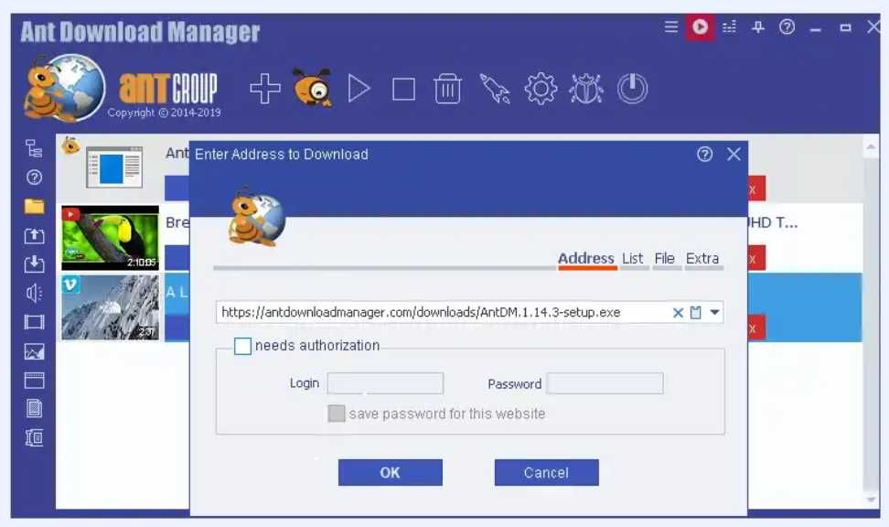Open settings with the gear icon
The image size is (889, 527).
tap(541, 89)
